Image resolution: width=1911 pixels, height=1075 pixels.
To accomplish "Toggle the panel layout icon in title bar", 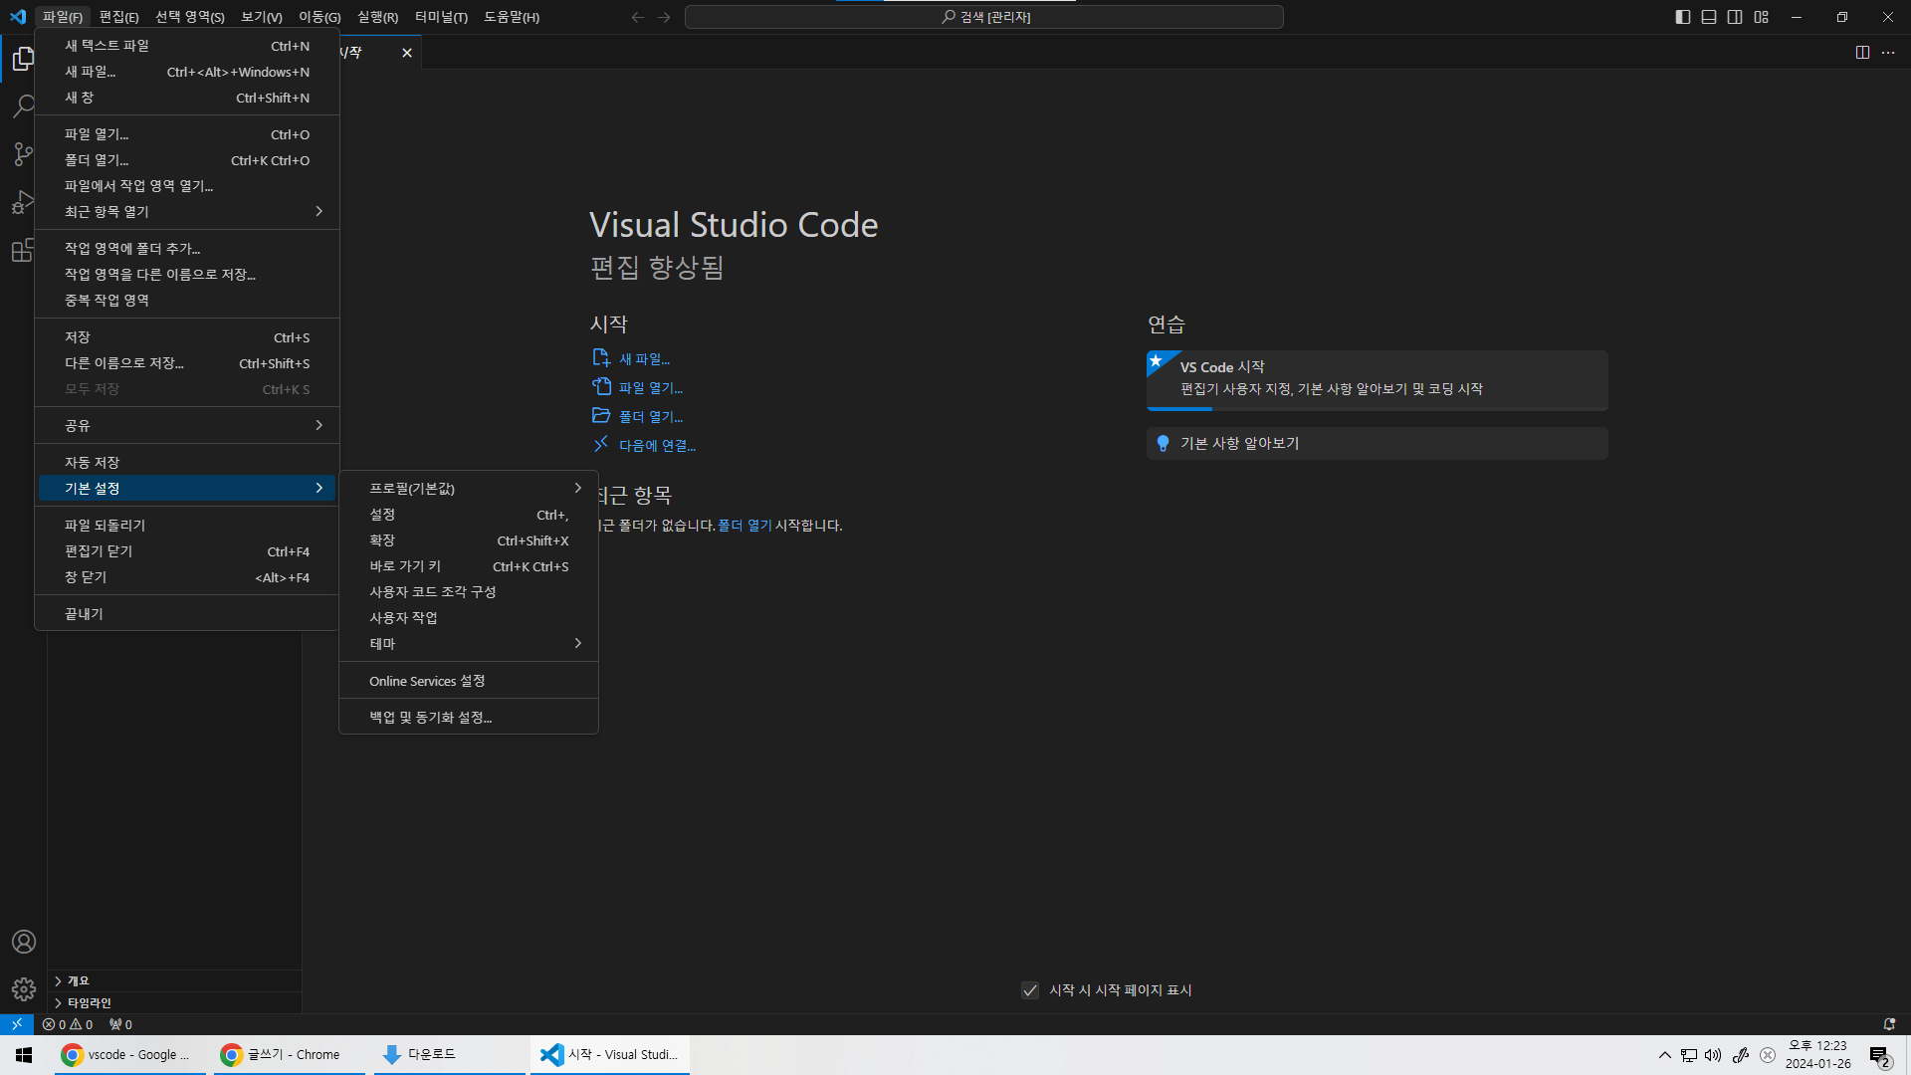I will 1709,17.
